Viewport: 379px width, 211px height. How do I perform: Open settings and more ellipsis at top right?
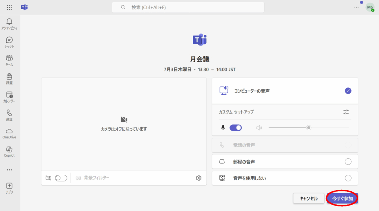coord(356,7)
